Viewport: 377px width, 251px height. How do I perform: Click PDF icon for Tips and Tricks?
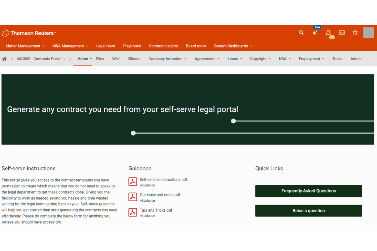133,212
